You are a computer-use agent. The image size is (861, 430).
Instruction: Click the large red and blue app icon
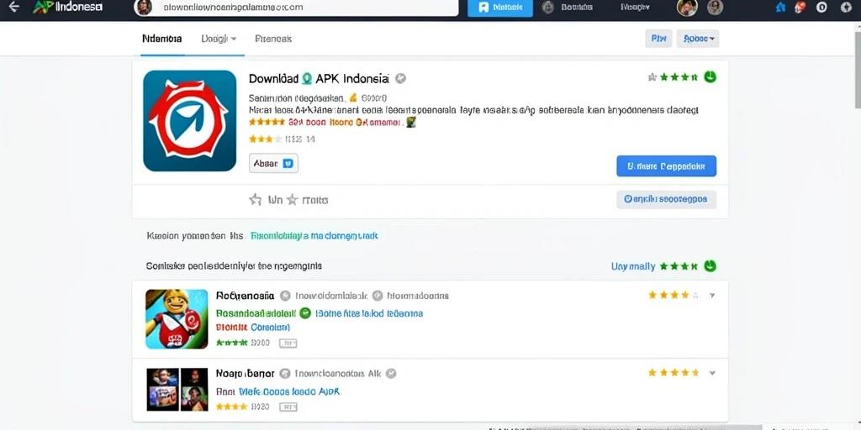coord(189,121)
